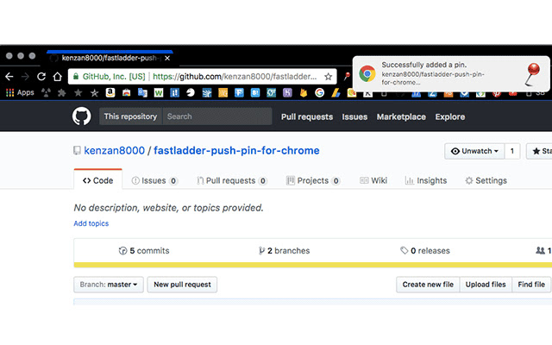Click the repository book icon
This screenshot has width=552, height=345.
[x=77, y=151]
